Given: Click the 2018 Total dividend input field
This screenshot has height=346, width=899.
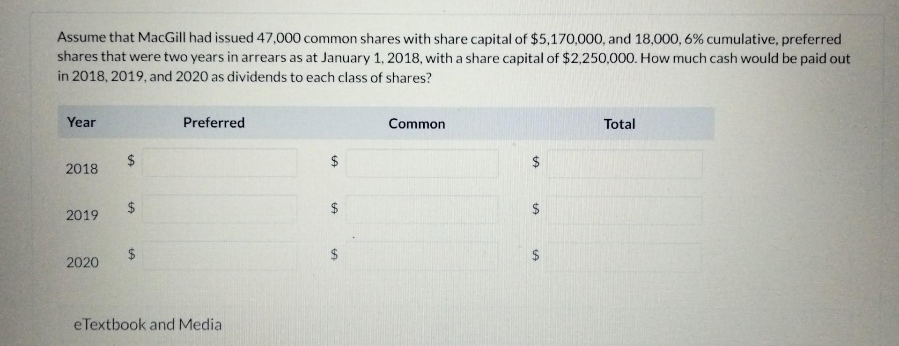Looking at the screenshot, I should pyautogui.click(x=625, y=164).
